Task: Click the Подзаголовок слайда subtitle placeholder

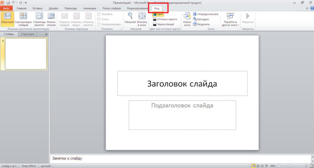Action: click(182, 115)
